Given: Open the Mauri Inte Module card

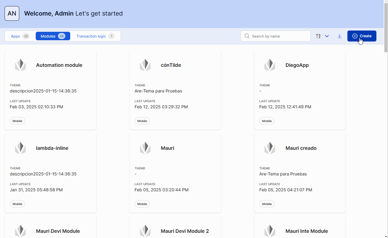Looking at the screenshot, I should pyautogui.click(x=306, y=231).
